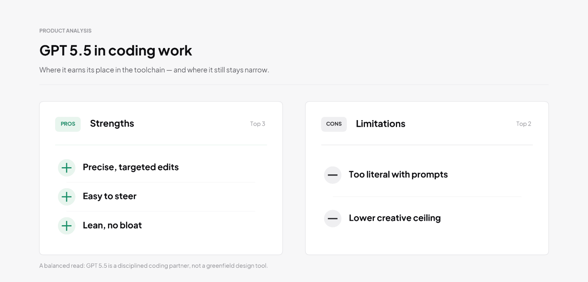The image size is (588, 282).
Task: Click the Strengths card heading
Action: [x=112, y=124]
